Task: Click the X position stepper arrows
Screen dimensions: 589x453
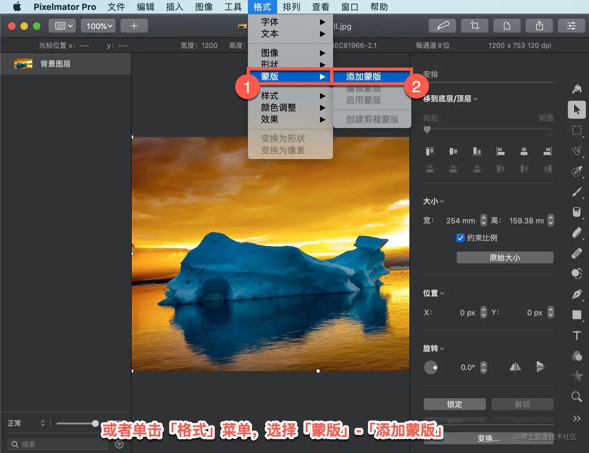Action: click(483, 312)
